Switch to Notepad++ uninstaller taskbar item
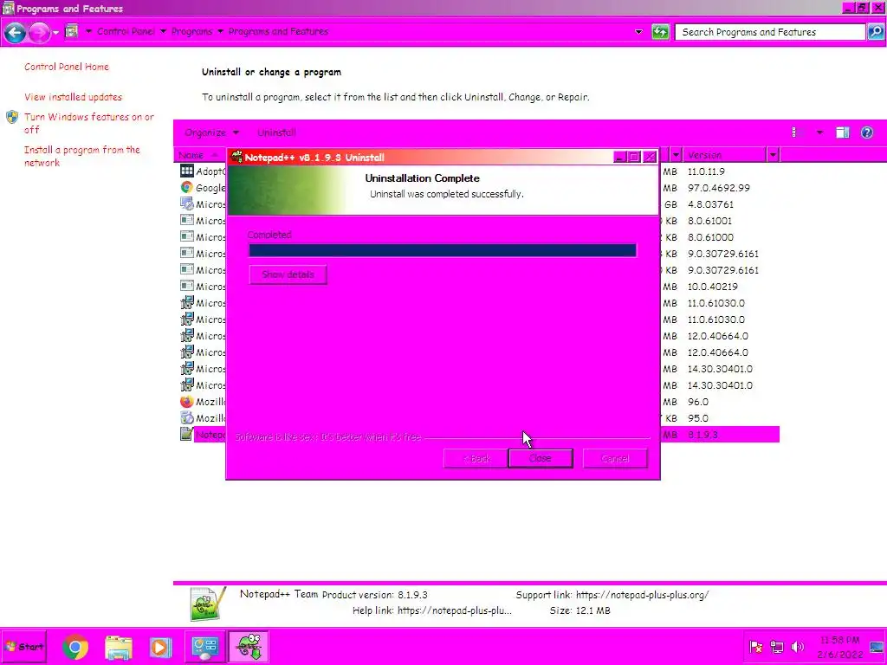This screenshot has height=665, width=887. click(x=249, y=647)
